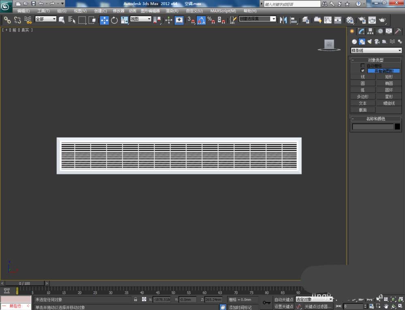Select Geometry category icon

[x=354, y=42]
